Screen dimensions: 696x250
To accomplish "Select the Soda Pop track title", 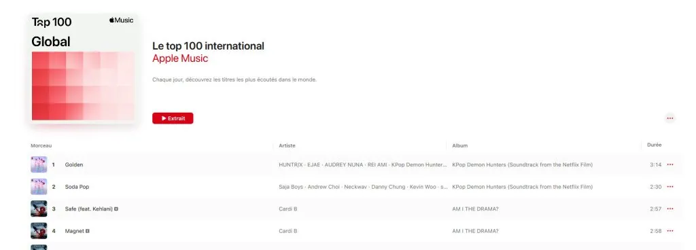I will coord(77,187).
